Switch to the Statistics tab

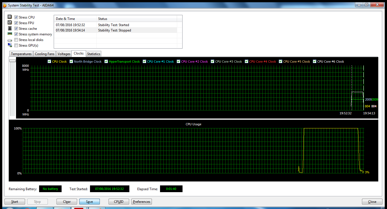click(93, 54)
